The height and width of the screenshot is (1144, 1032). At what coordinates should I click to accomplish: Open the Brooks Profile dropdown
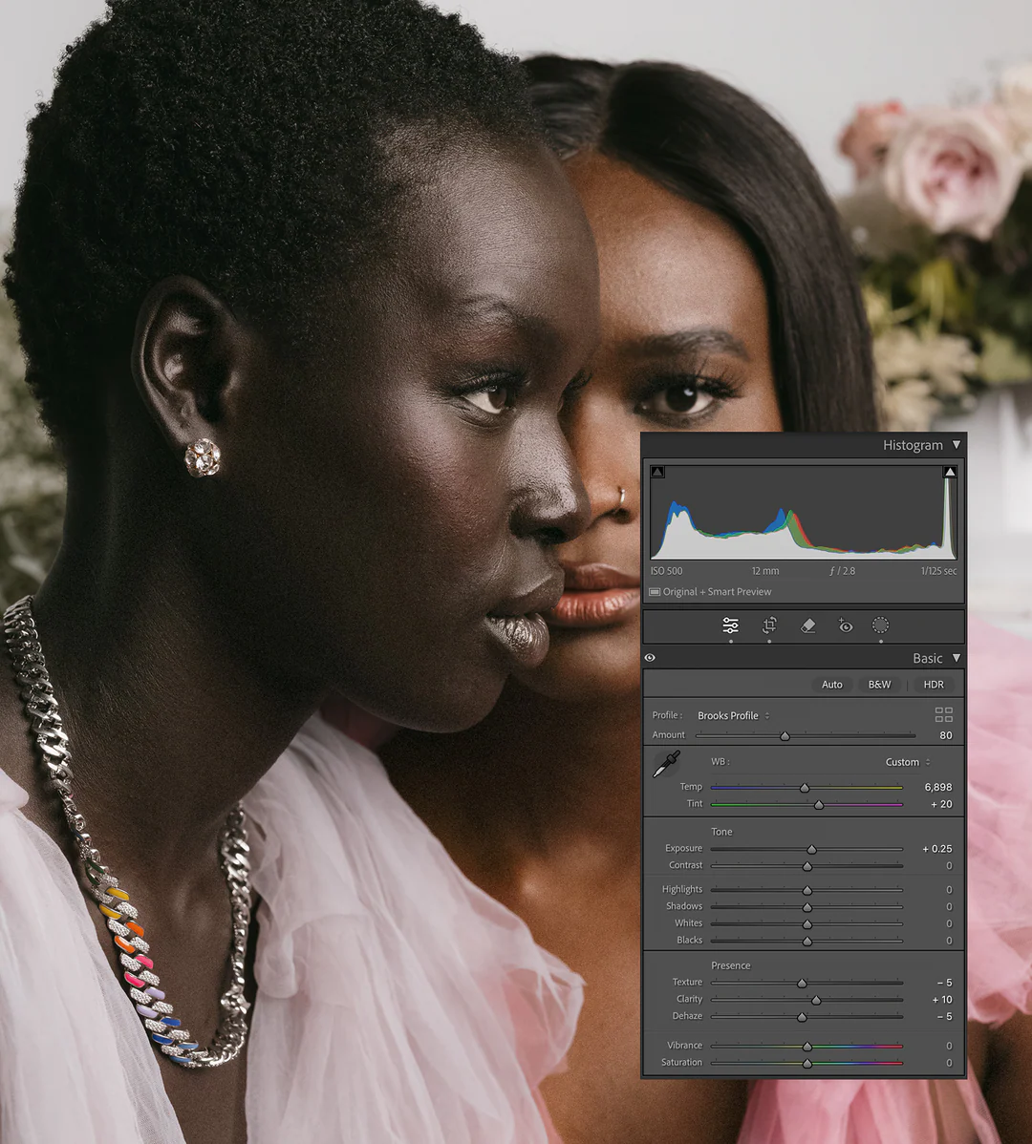[x=733, y=715]
